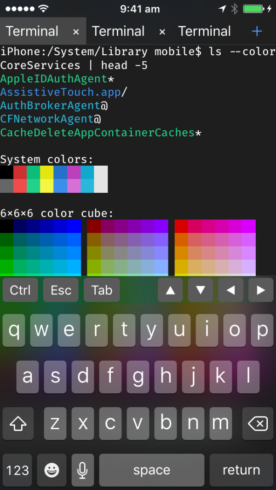Image resolution: width=276 pixels, height=490 pixels.
Task: Tap the backspace delete key
Action: click(x=258, y=423)
